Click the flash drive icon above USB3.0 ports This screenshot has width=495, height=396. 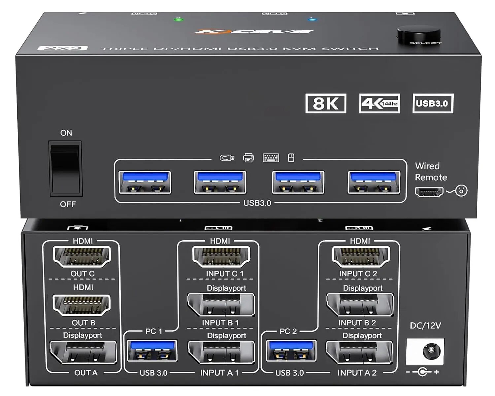[227, 157]
